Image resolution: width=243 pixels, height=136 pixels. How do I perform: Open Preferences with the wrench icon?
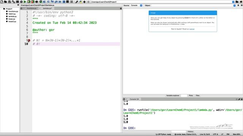coord(77,2)
